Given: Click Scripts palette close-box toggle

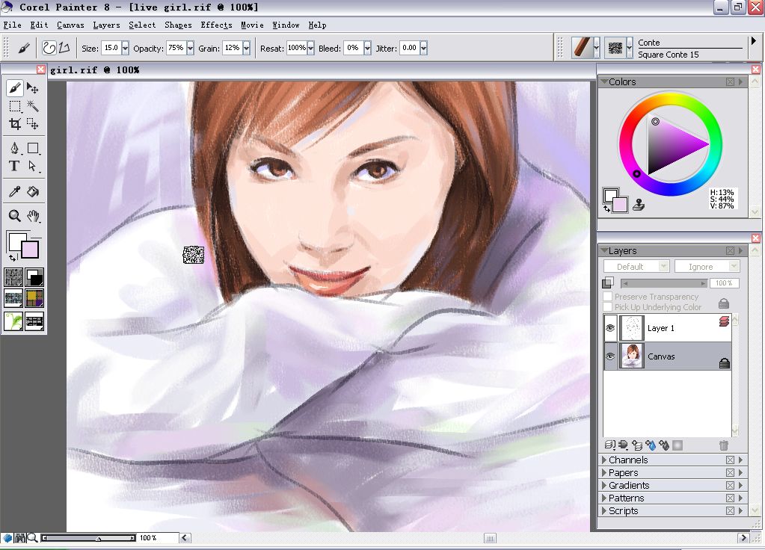Looking at the screenshot, I should (730, 511).
